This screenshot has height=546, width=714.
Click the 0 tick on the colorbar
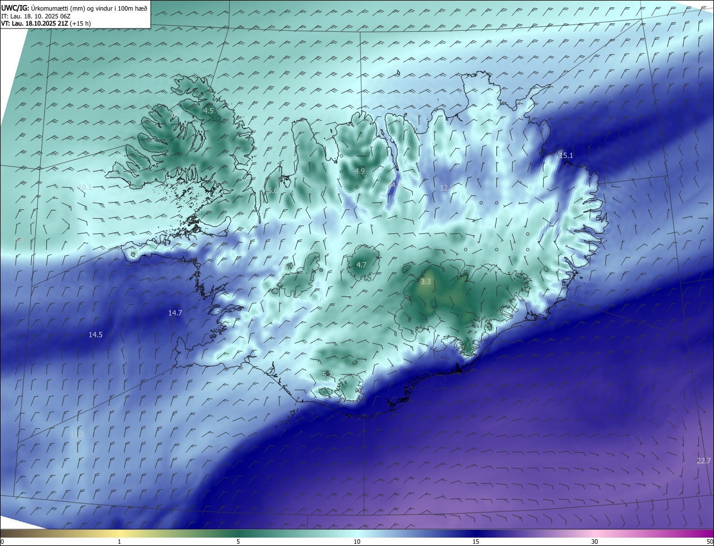pyautogui.click(x=2, y=542)
